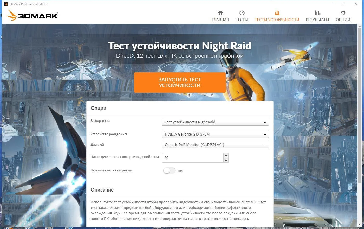The image size is (364, 229).
Task: Expand the Выбор теста dropdown
Action: pyautogui.click(x=215, y=122)
